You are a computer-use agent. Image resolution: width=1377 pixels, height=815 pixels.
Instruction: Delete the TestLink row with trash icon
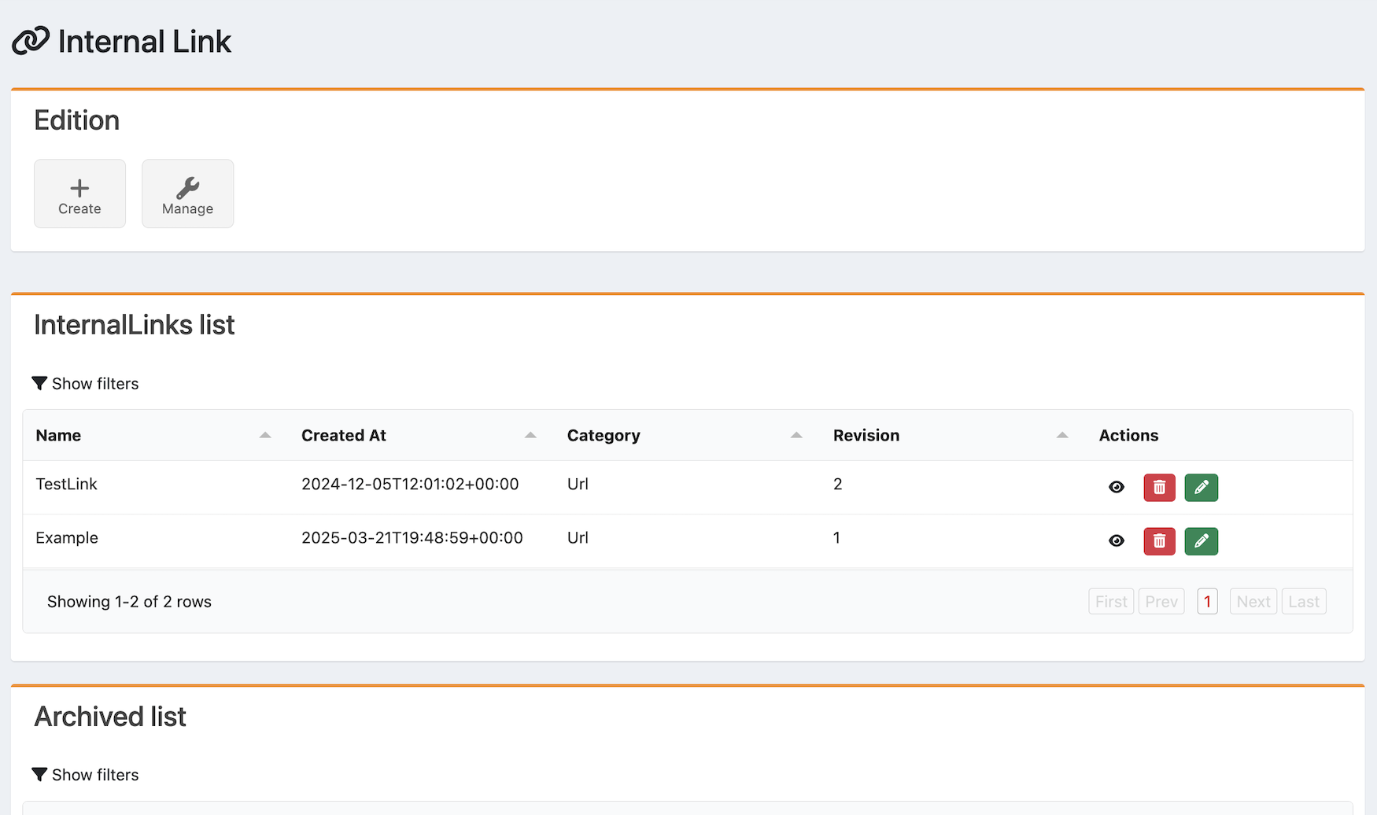(x=1159, y=488)
